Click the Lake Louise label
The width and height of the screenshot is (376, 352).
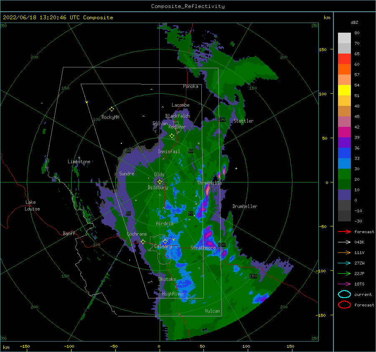(x=32, y=206)
